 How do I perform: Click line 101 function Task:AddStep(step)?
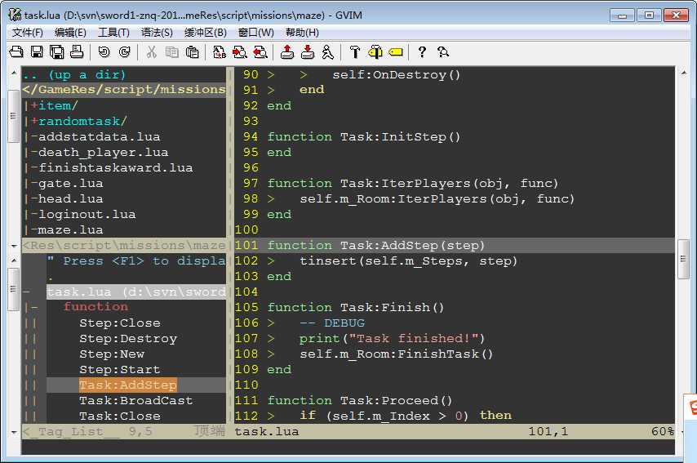(x=375, y=246)
